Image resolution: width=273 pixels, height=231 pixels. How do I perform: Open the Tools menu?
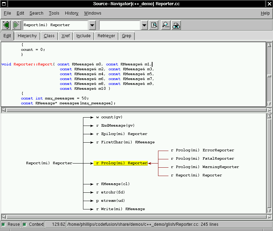[54, 13]
